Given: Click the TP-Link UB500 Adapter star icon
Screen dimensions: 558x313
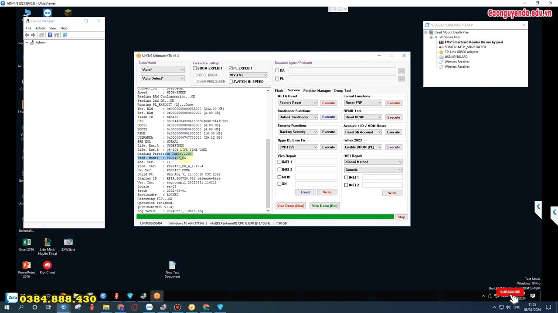Looking at the screenshot, I should point(441,52).
